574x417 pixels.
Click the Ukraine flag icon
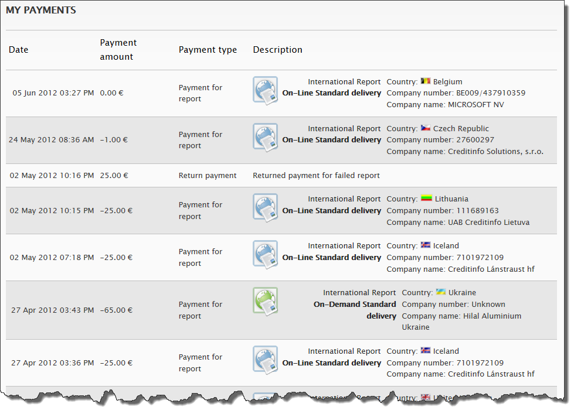tap(441, 292)
